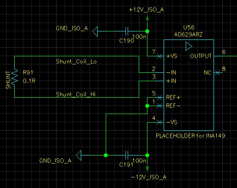Select capacitor C190 symbol
237x188 pixels.
(x=127, y=31)
